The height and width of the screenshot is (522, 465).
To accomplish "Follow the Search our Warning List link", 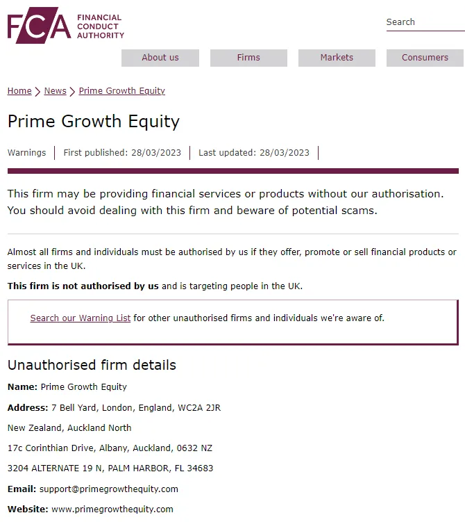I will pos(81,318).
